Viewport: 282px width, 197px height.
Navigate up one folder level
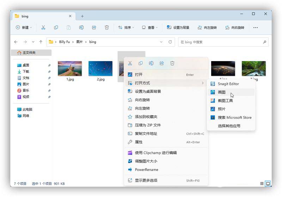click(x=41, y=42)
